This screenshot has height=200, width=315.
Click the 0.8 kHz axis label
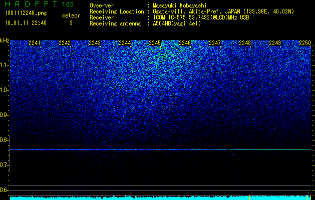4,140
